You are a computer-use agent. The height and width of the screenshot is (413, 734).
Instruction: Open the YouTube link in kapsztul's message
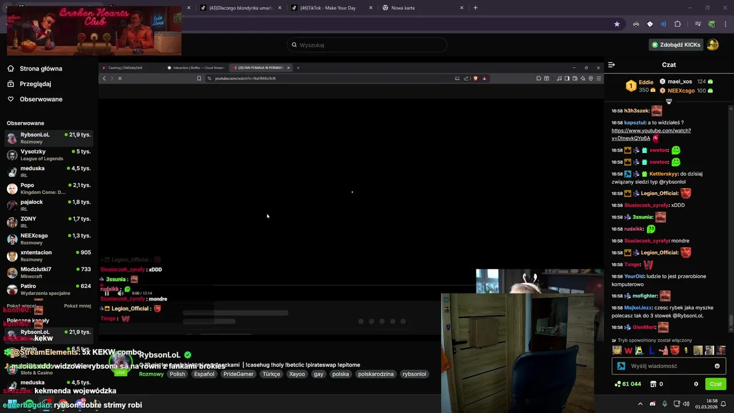651,134
